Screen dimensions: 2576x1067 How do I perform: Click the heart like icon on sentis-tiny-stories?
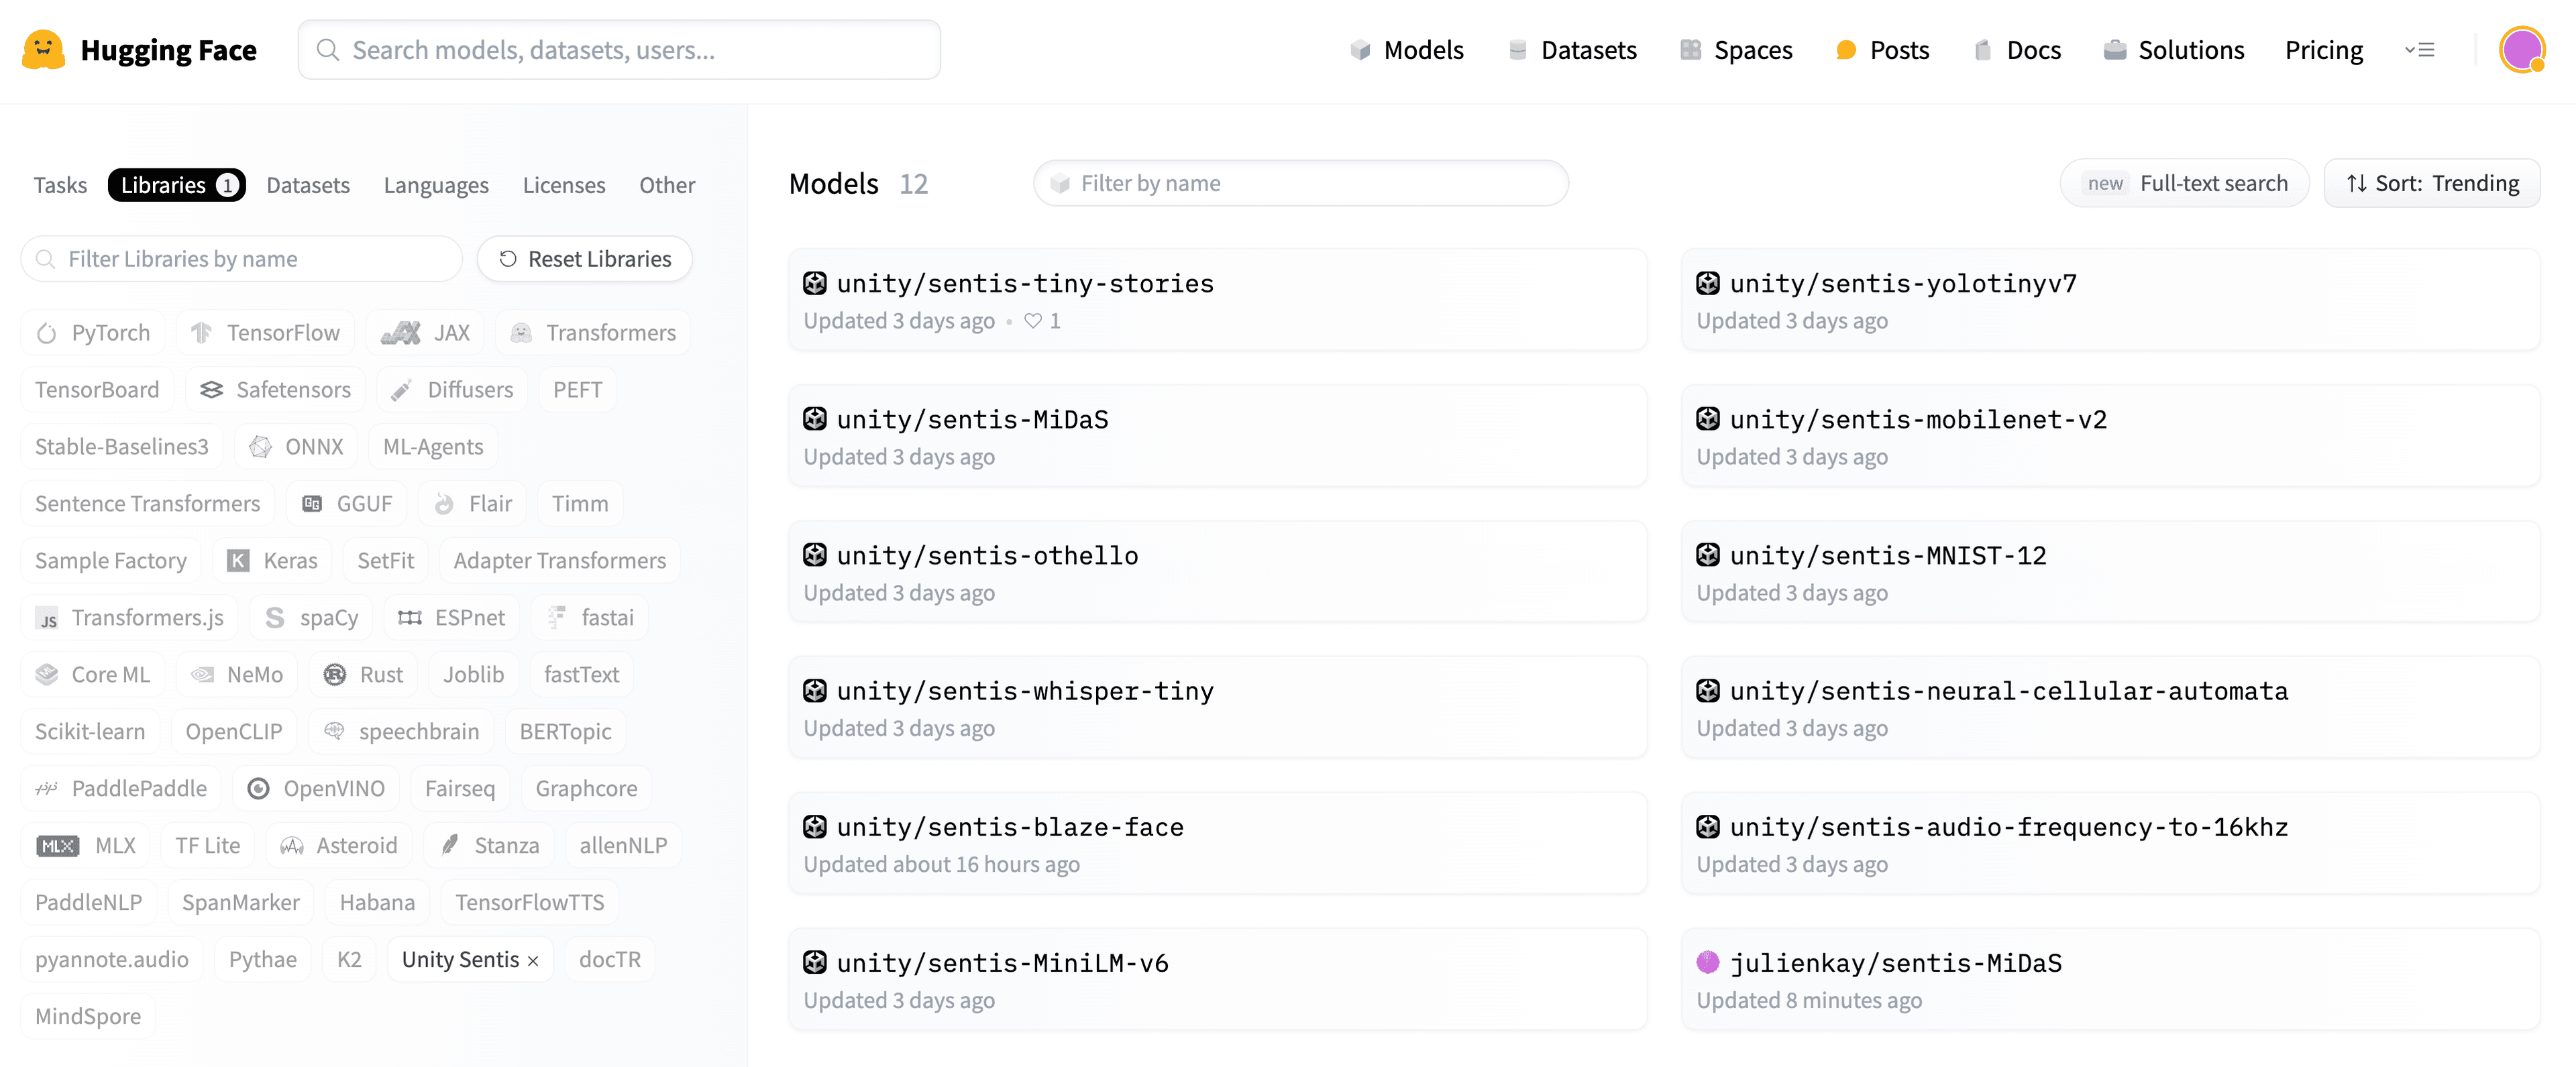(x=1033, y=321)
